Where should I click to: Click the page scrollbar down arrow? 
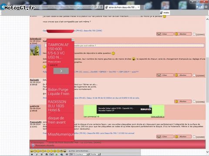point(207,152)
